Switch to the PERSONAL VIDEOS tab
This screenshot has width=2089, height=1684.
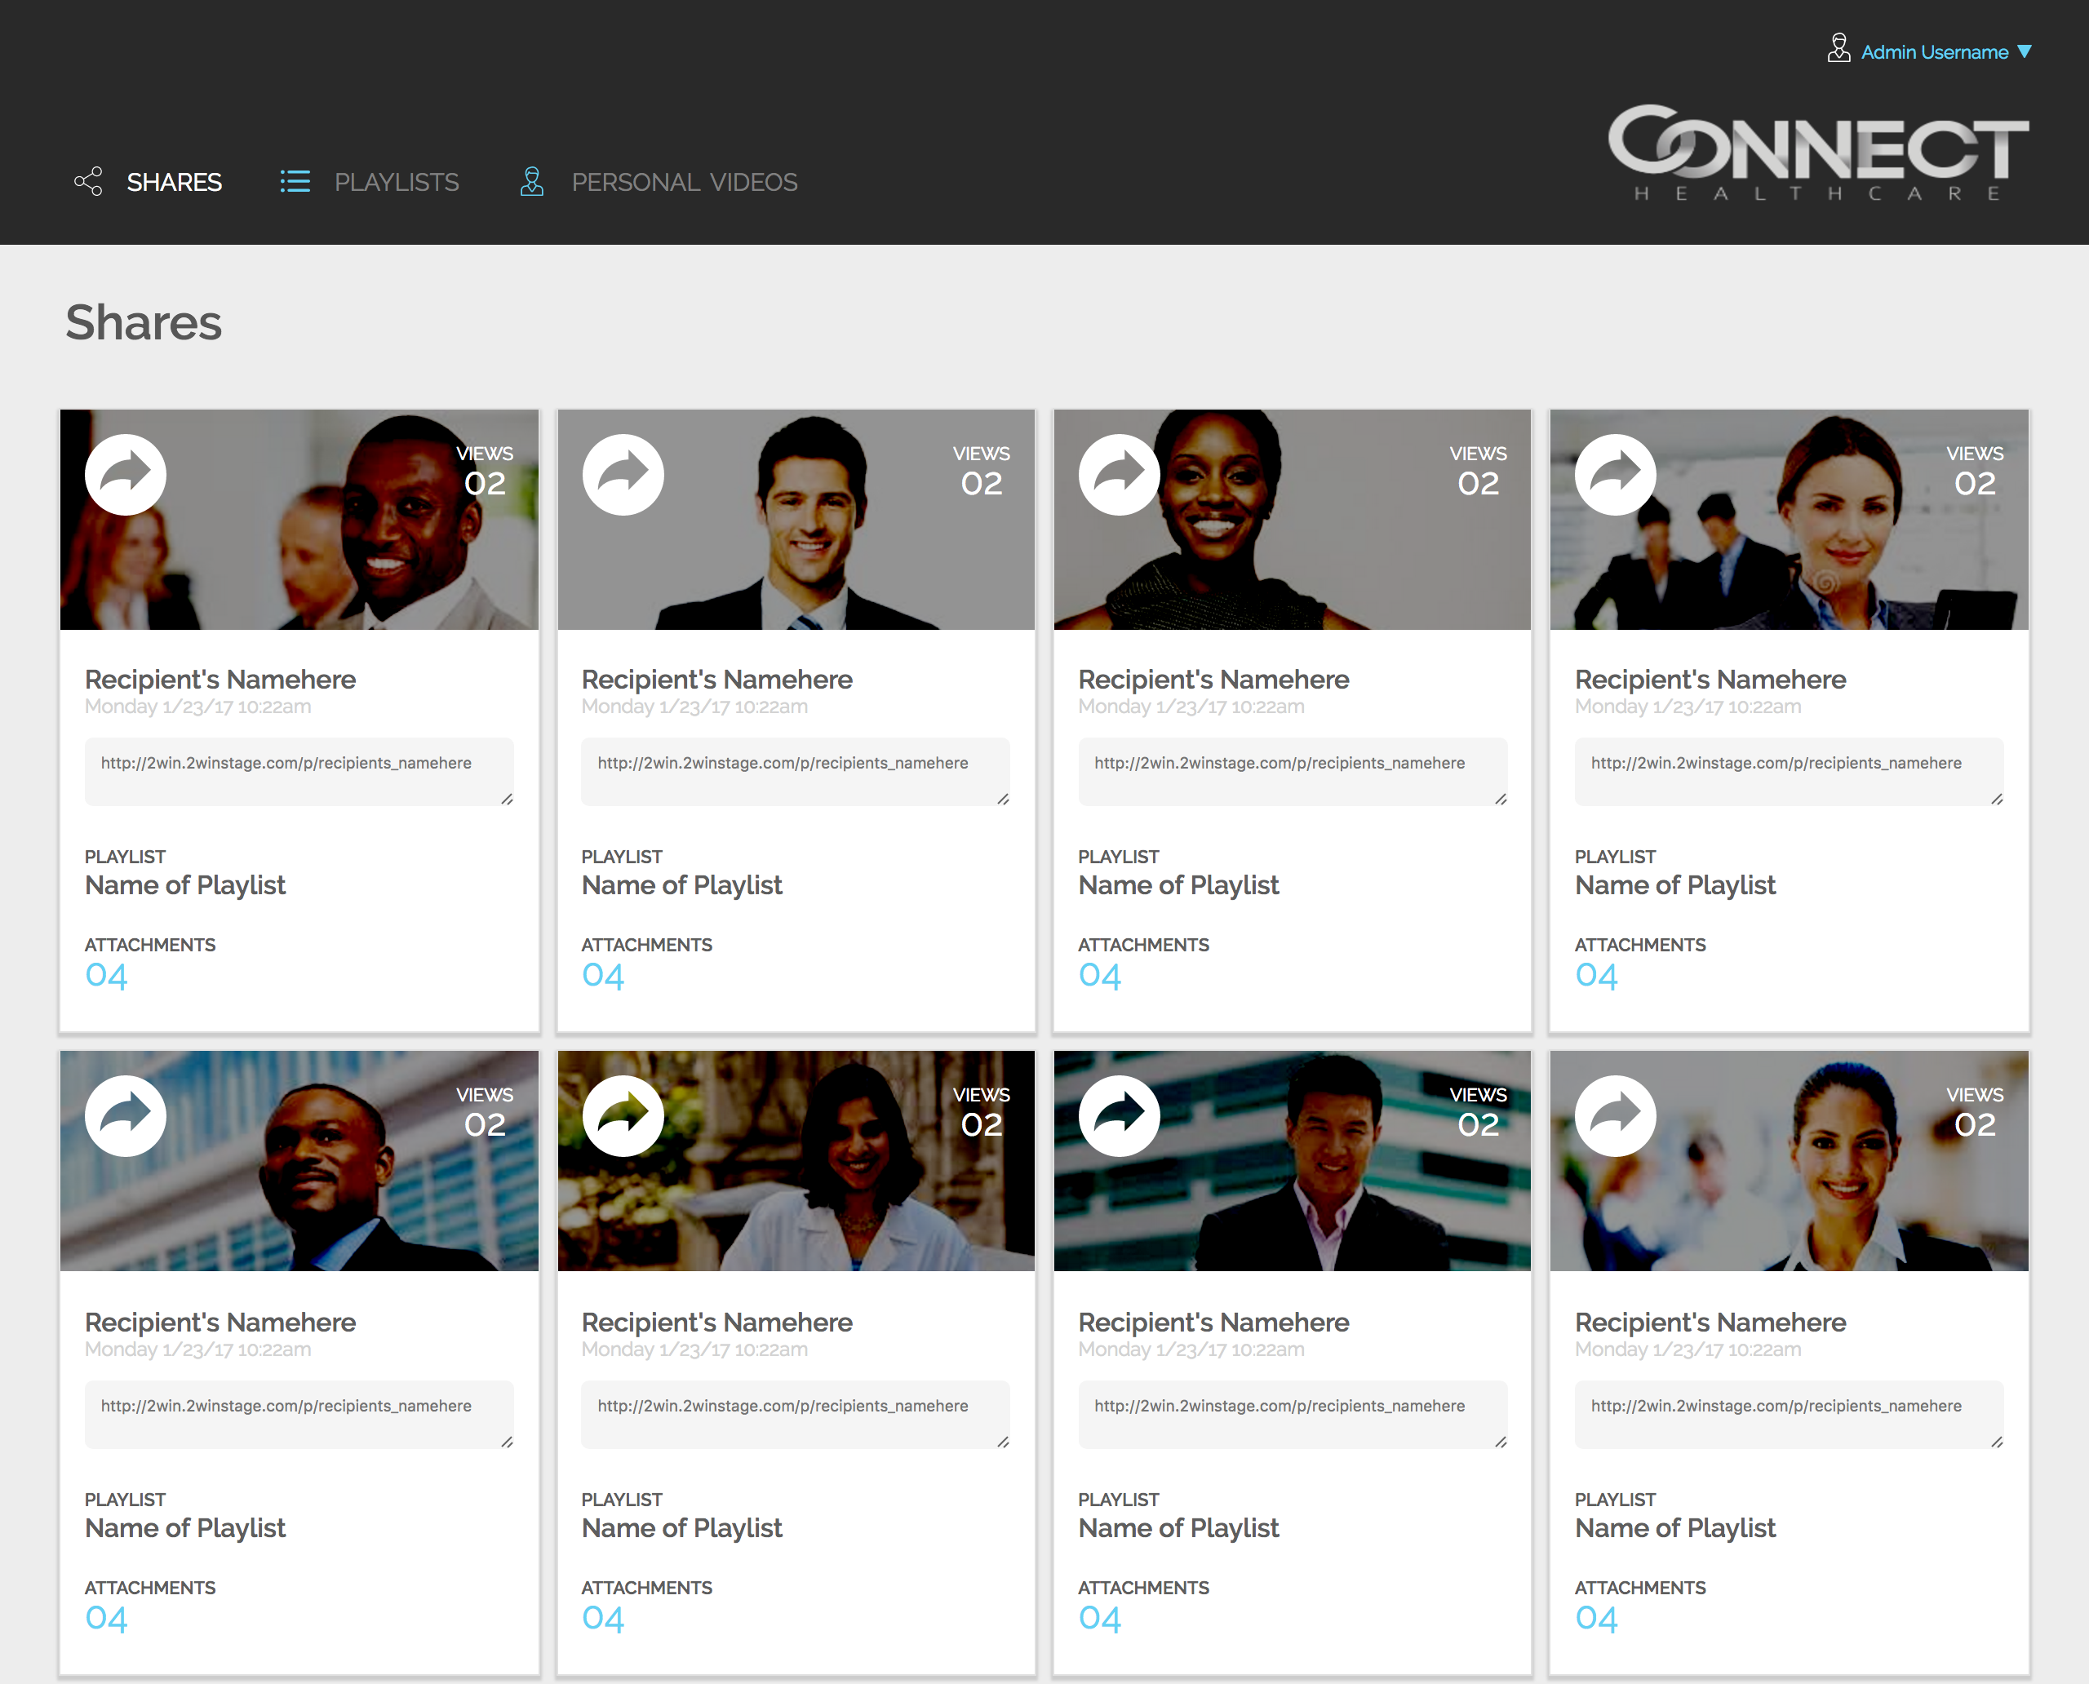click(684, 183)
